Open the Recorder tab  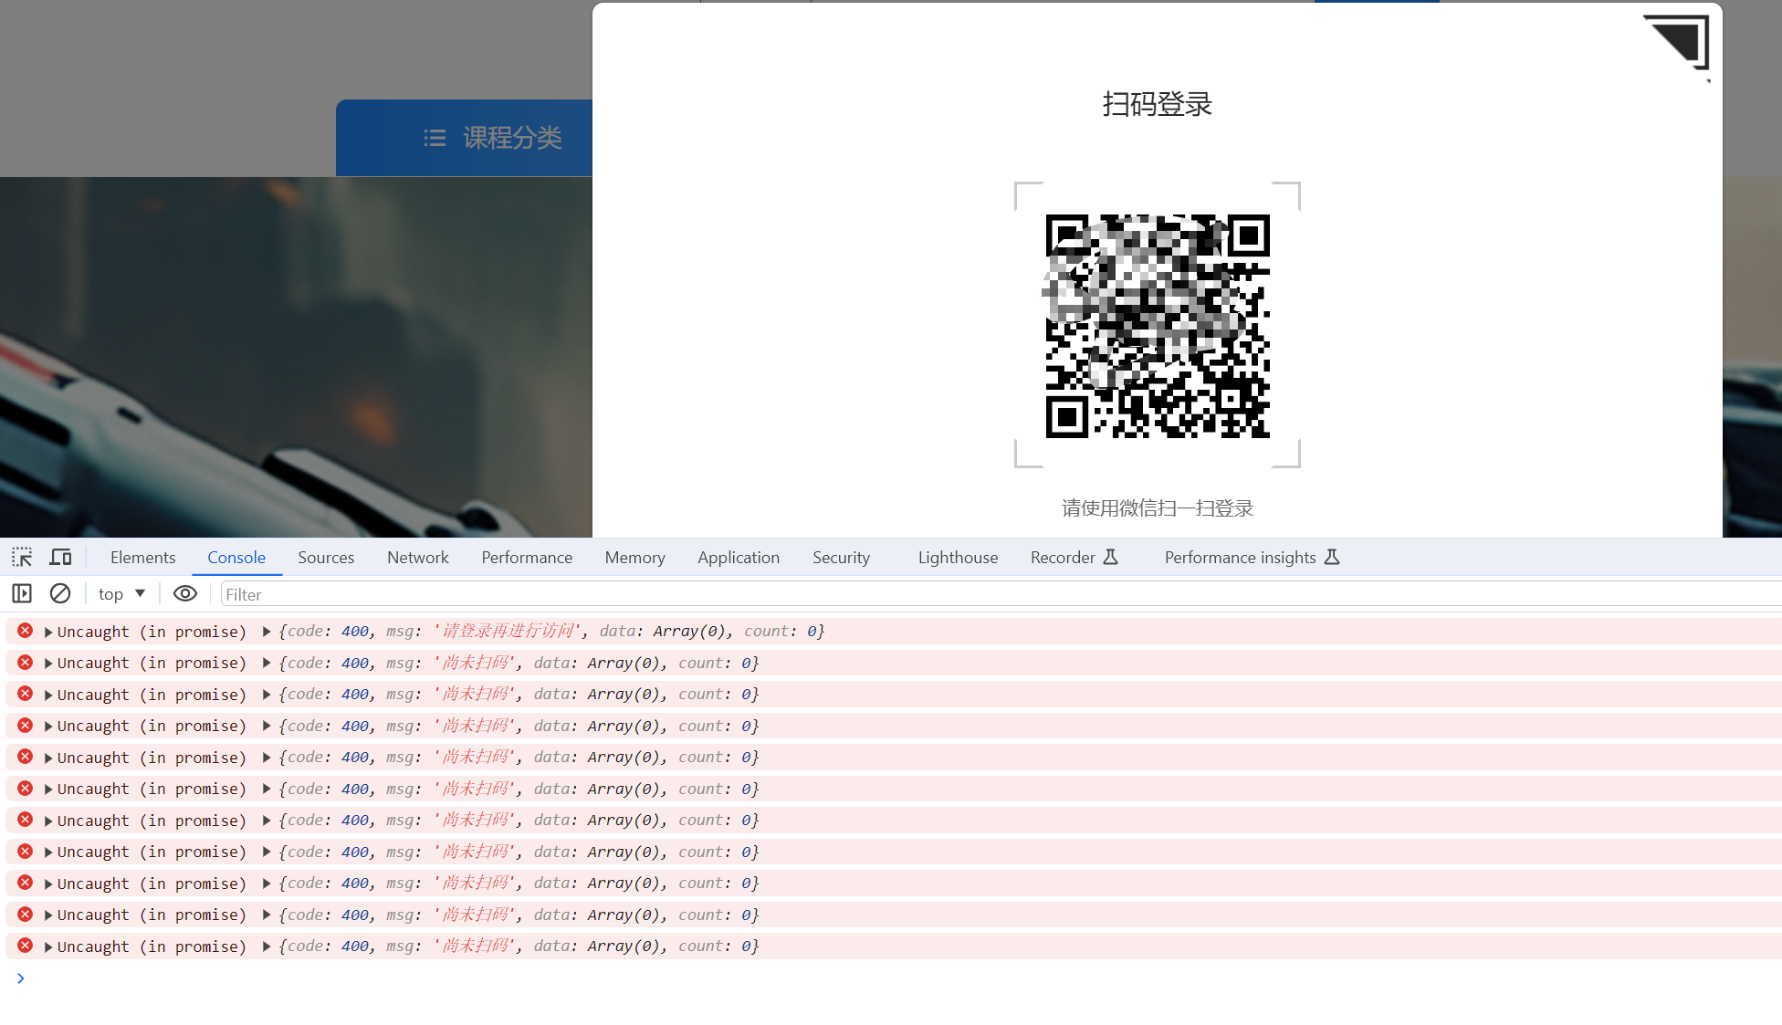1074,557
